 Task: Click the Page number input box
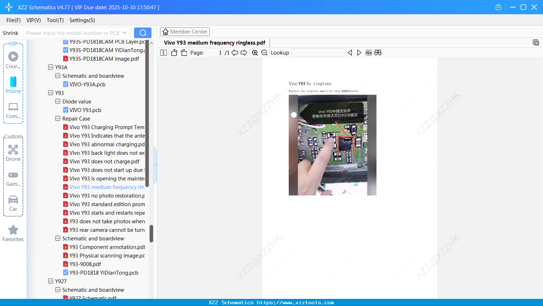(x=215, y=53)
